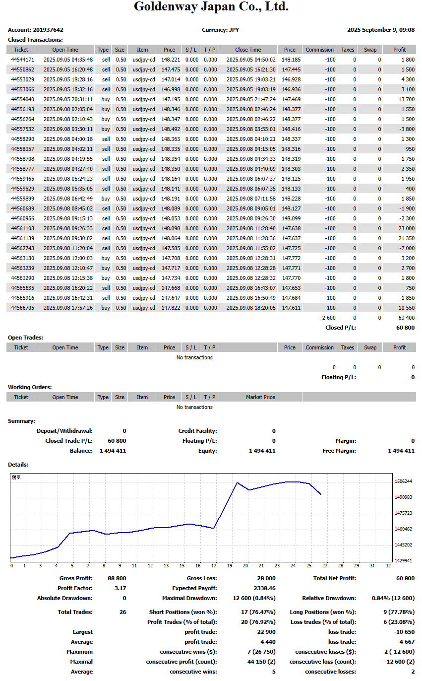Click the Market Price header in Working Orders
This screenshot has width=422, height=681.
pyautogui.click(x=260, y=397)
